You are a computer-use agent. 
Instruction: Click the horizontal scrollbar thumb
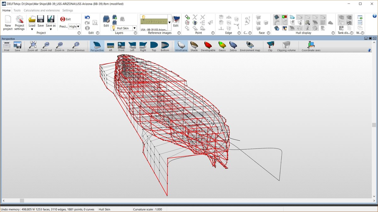(x=22, y=201)
